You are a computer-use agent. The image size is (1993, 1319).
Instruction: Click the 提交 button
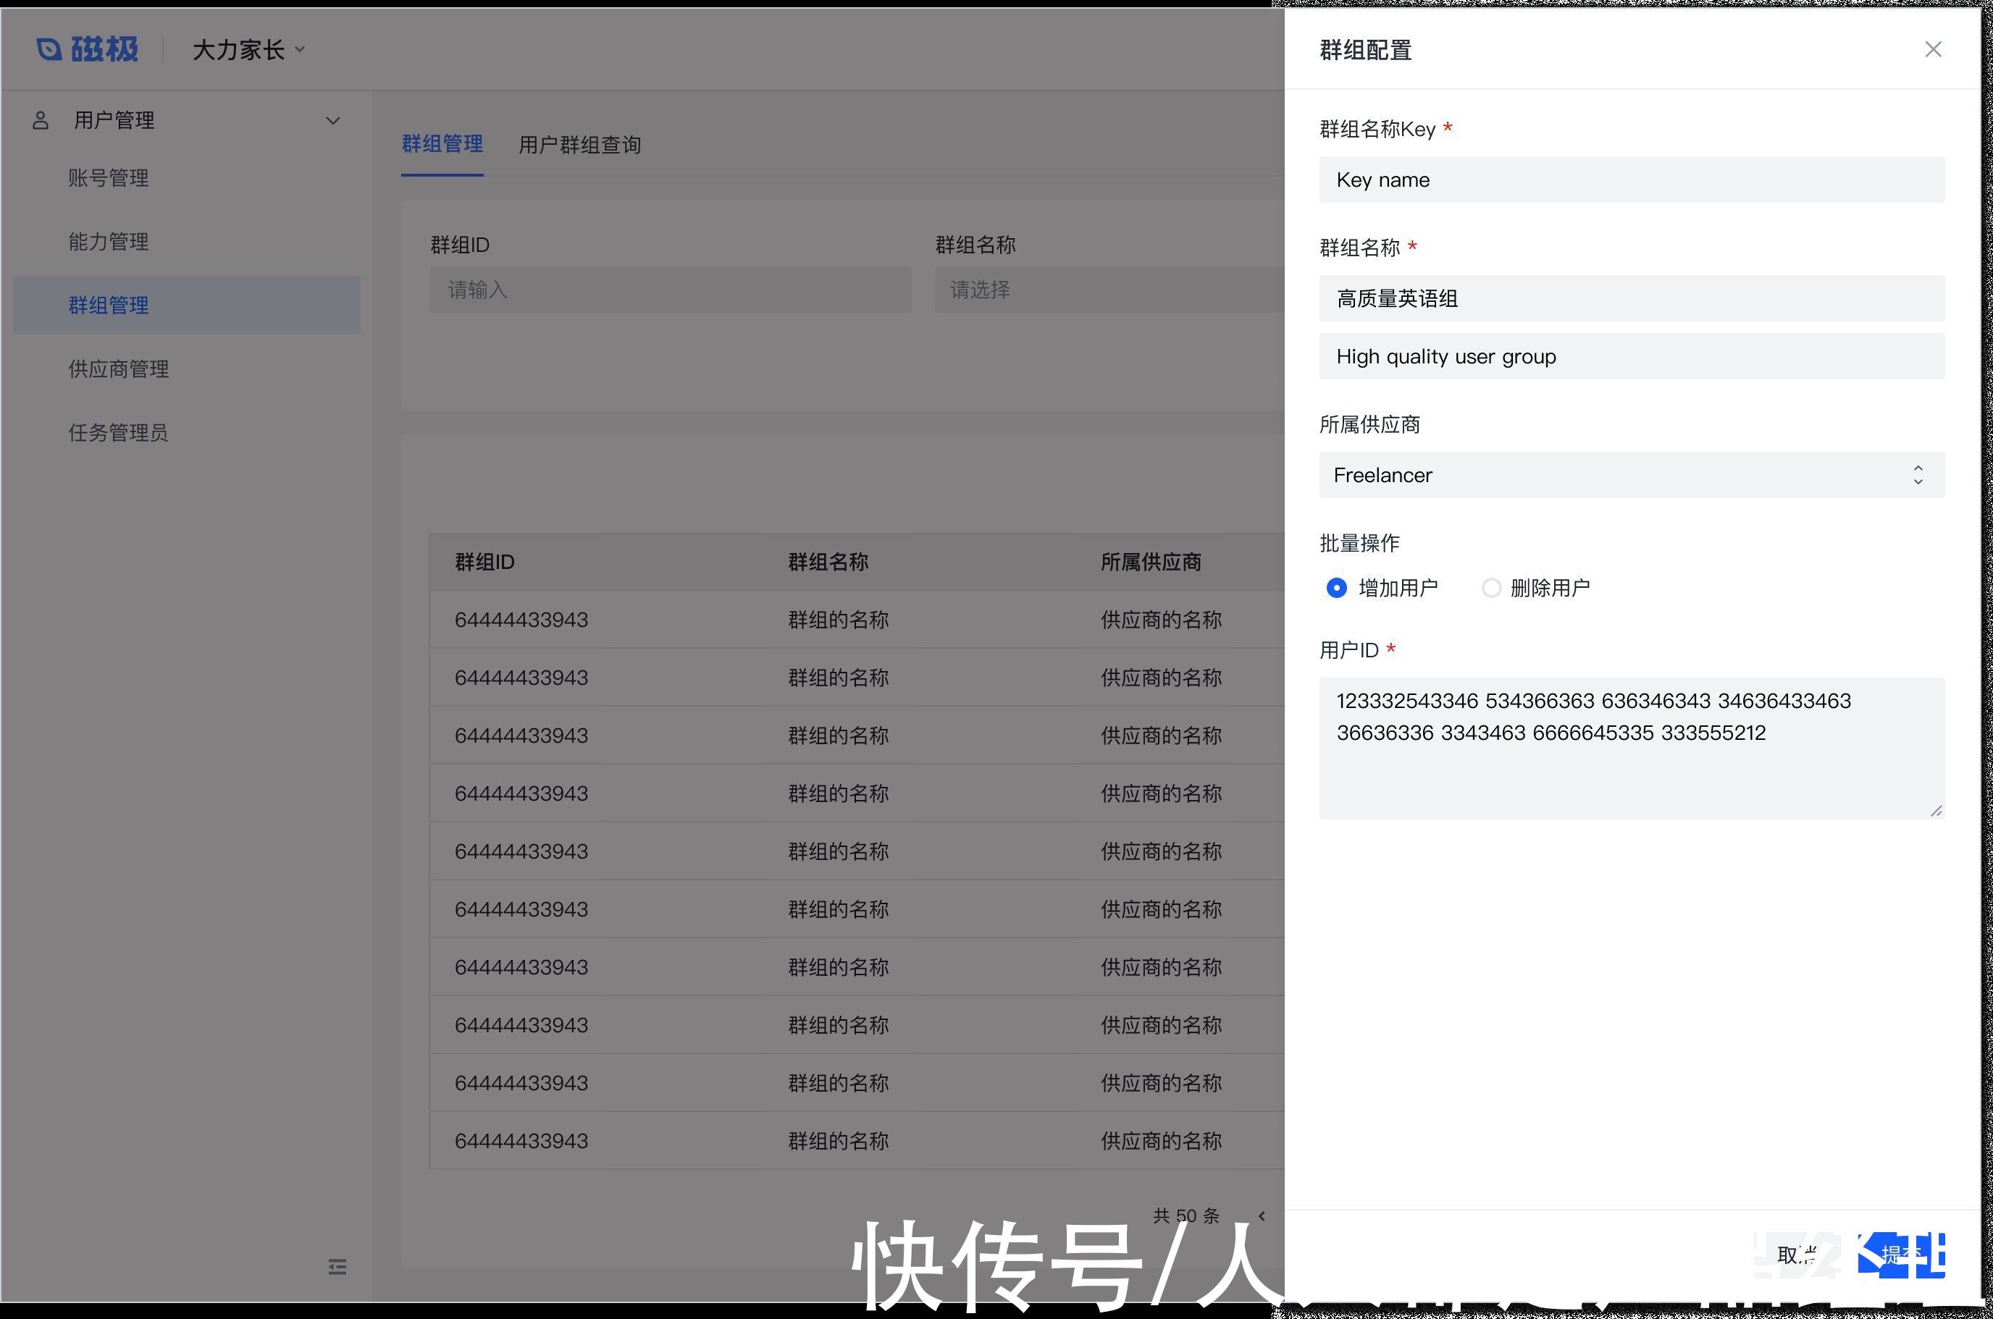click(1901, 1255)
